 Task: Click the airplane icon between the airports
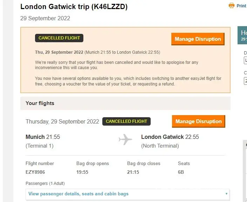tap(125, 140)
